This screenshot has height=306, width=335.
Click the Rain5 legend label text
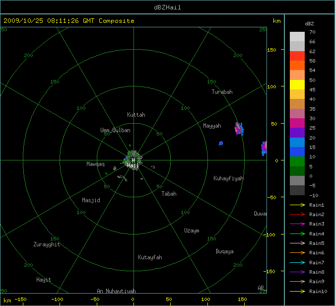tap(317, 243)
